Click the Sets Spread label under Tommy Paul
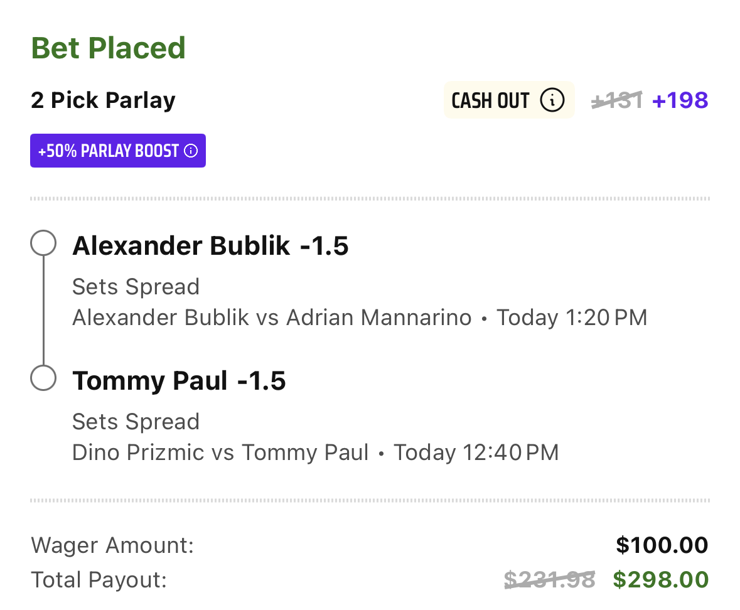This screenshot has width=740, height=610. (136, 422)
